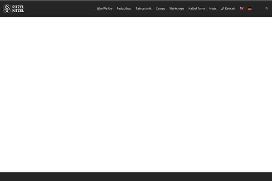Viewport: 272px width, 181px height.
Task: Visit the Hall of Fame page
Action: tap(197, 9)
